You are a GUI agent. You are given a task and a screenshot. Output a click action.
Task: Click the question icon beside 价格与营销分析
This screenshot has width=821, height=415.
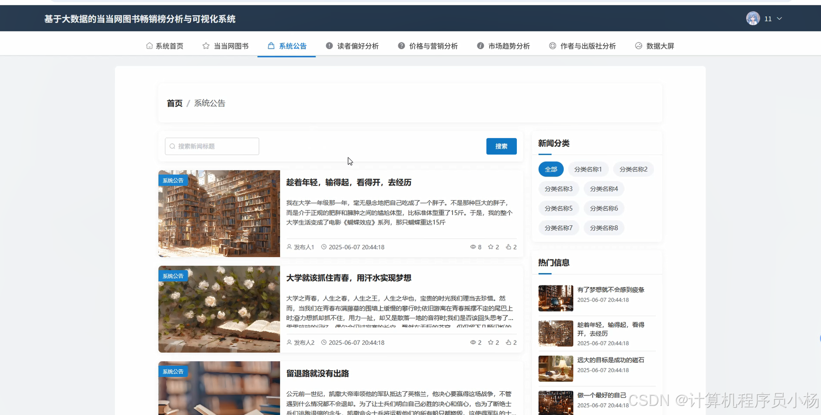tap(401, 46)
